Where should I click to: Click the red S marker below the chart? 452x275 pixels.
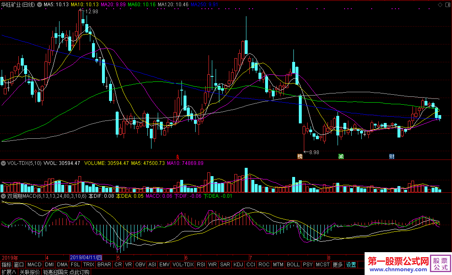coord(178,157)
